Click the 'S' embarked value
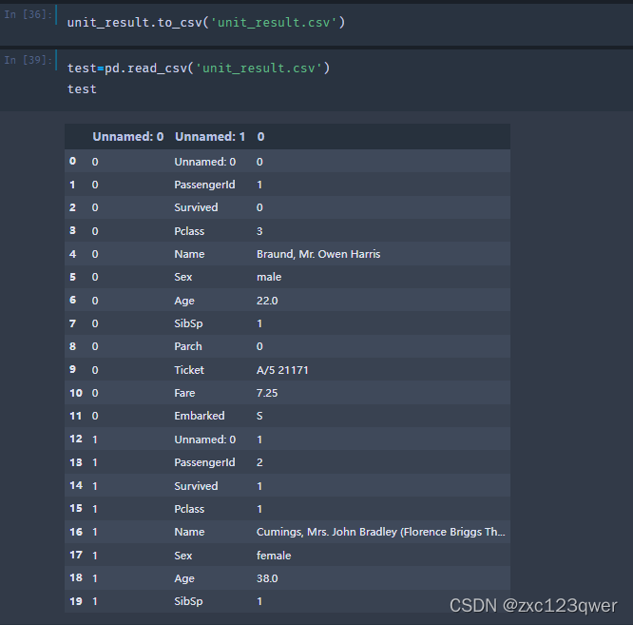This screenshot has width=633, height=625. tap(259, 416)
